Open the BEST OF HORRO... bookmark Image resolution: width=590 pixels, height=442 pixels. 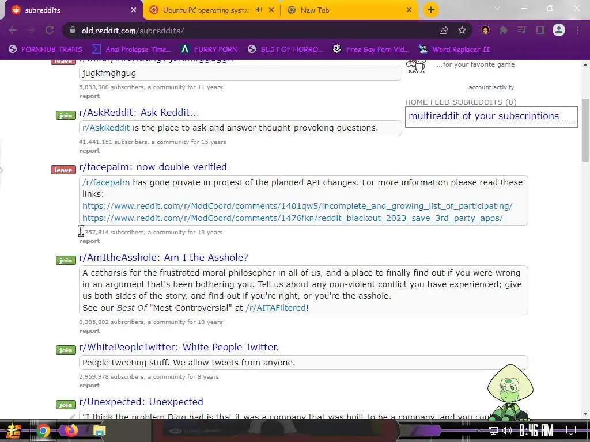tap(285, 49)
